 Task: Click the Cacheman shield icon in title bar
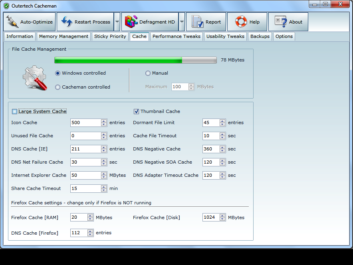tap(6, 6)
